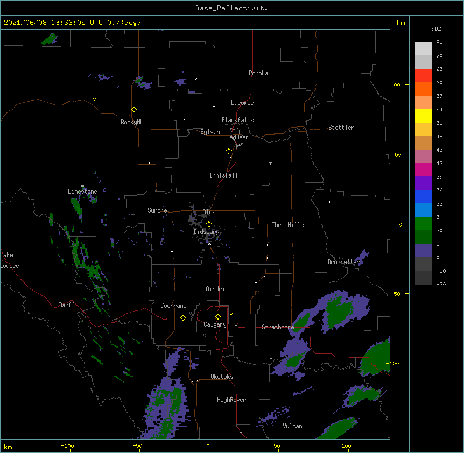This screenshot has width=464, height=453.
Task: Select the Didsbury label
Action: pos(206,232)
